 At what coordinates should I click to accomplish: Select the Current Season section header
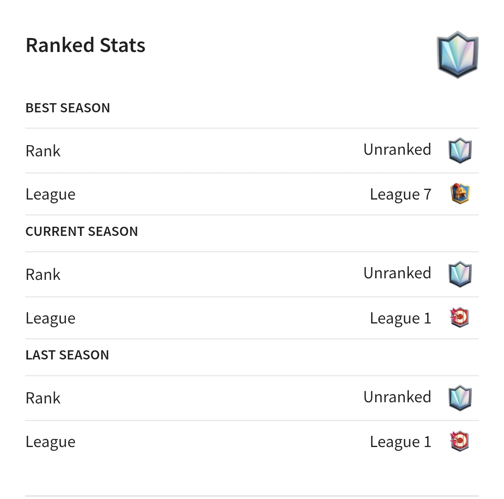(82, 232)
